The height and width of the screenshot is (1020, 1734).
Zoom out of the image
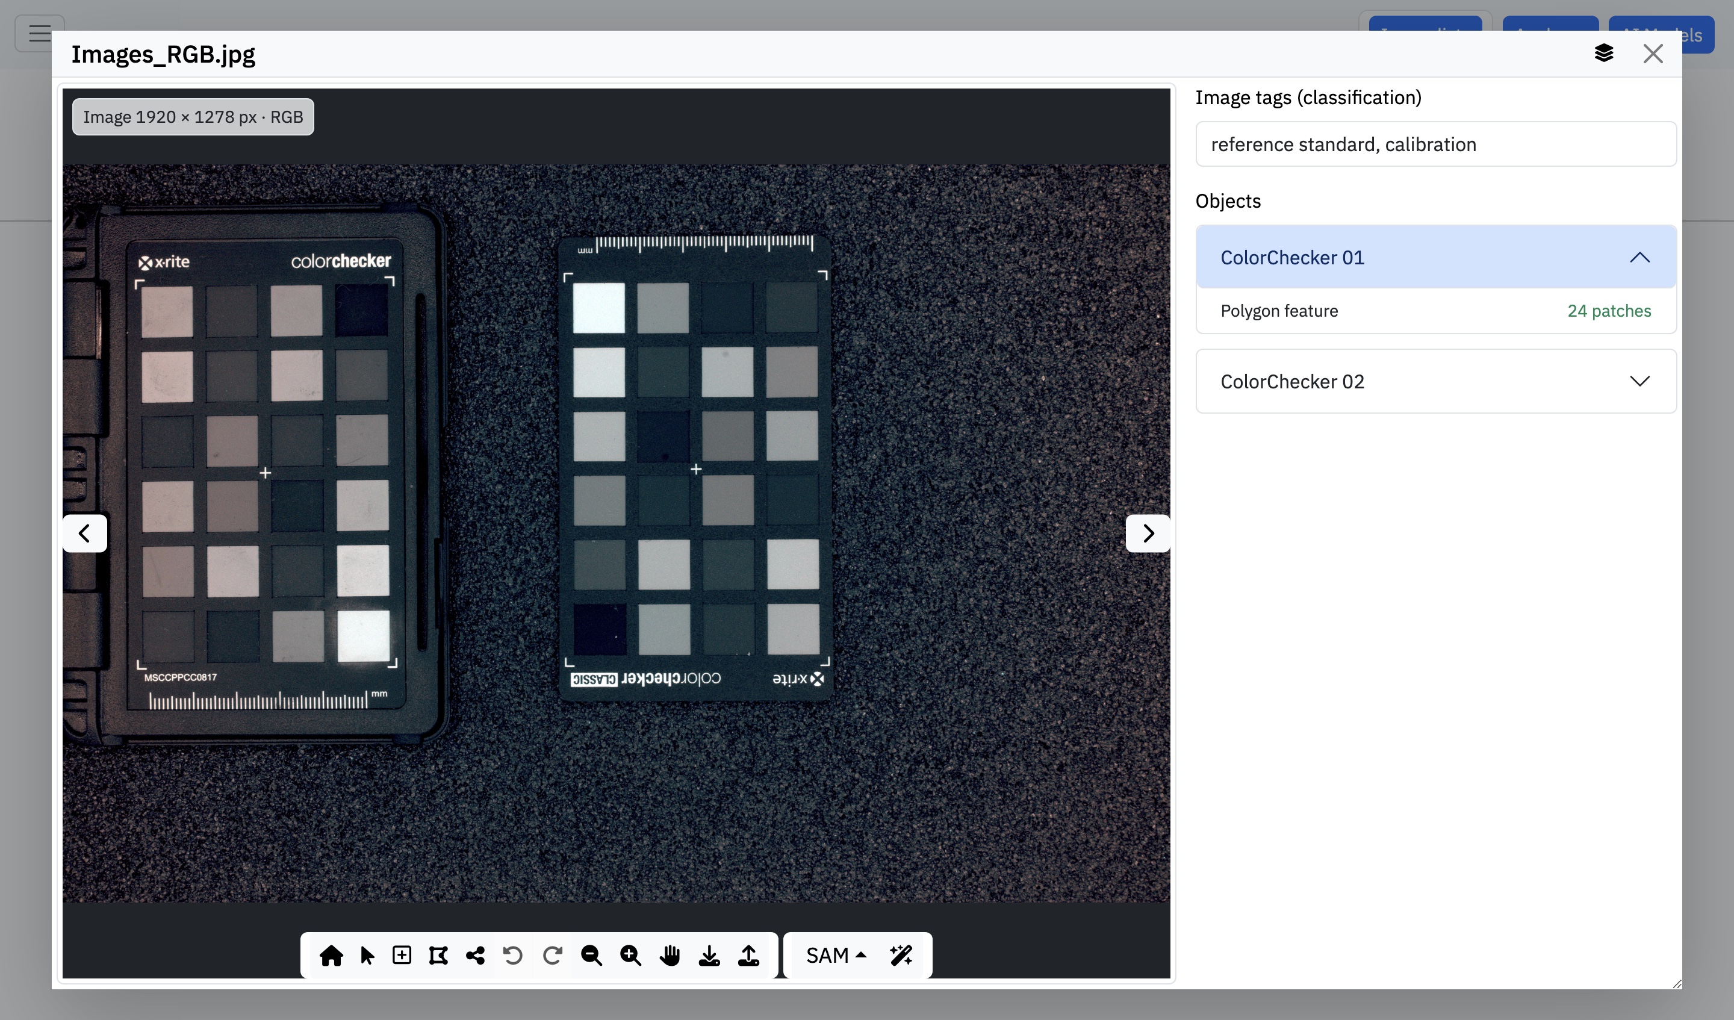(591, 956)
